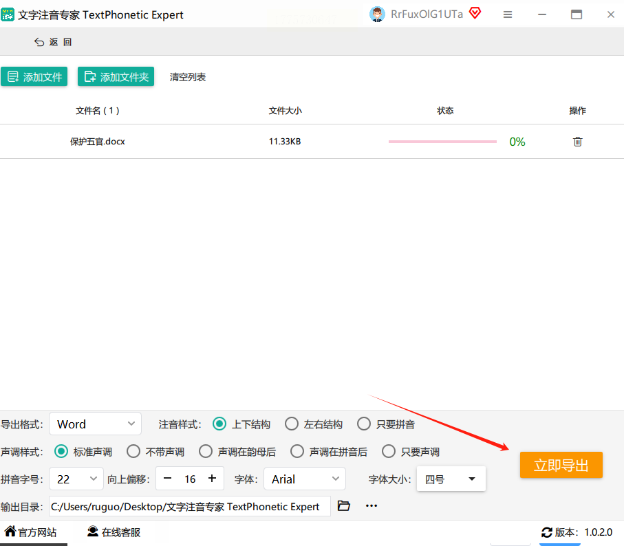
Task: Maximize the TextPhonetic Expert window
Action: [577, 14]
